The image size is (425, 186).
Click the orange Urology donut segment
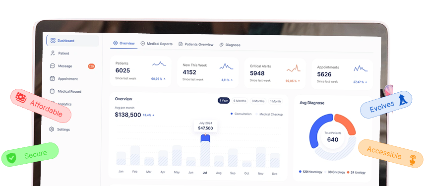click(x=346, y=123)
